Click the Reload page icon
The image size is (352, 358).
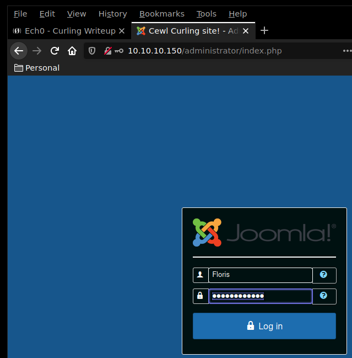coord(55,51)
